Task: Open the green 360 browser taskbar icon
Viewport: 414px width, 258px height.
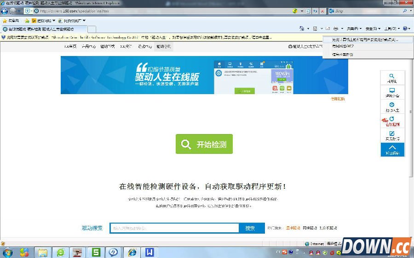Action: point(60,252)
